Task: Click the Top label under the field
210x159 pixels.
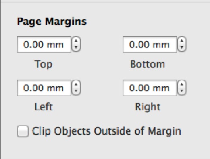Action: pos(44,65)
